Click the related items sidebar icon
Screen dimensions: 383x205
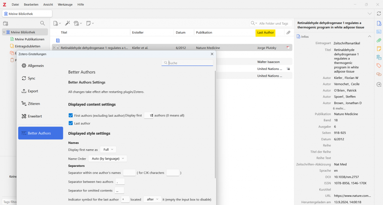(379, 74)
